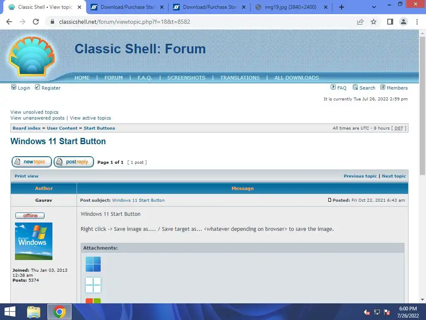Open File Explorer from taskbar

[x=34, y=312]
